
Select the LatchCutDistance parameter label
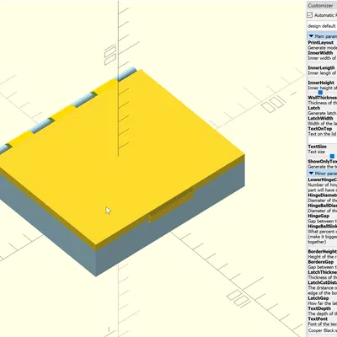[323, 282]
